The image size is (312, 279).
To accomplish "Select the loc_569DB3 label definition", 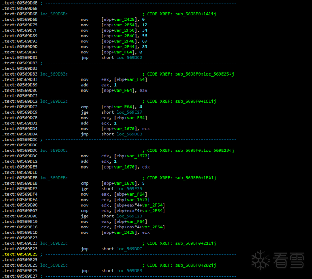I will pos(53,74).
